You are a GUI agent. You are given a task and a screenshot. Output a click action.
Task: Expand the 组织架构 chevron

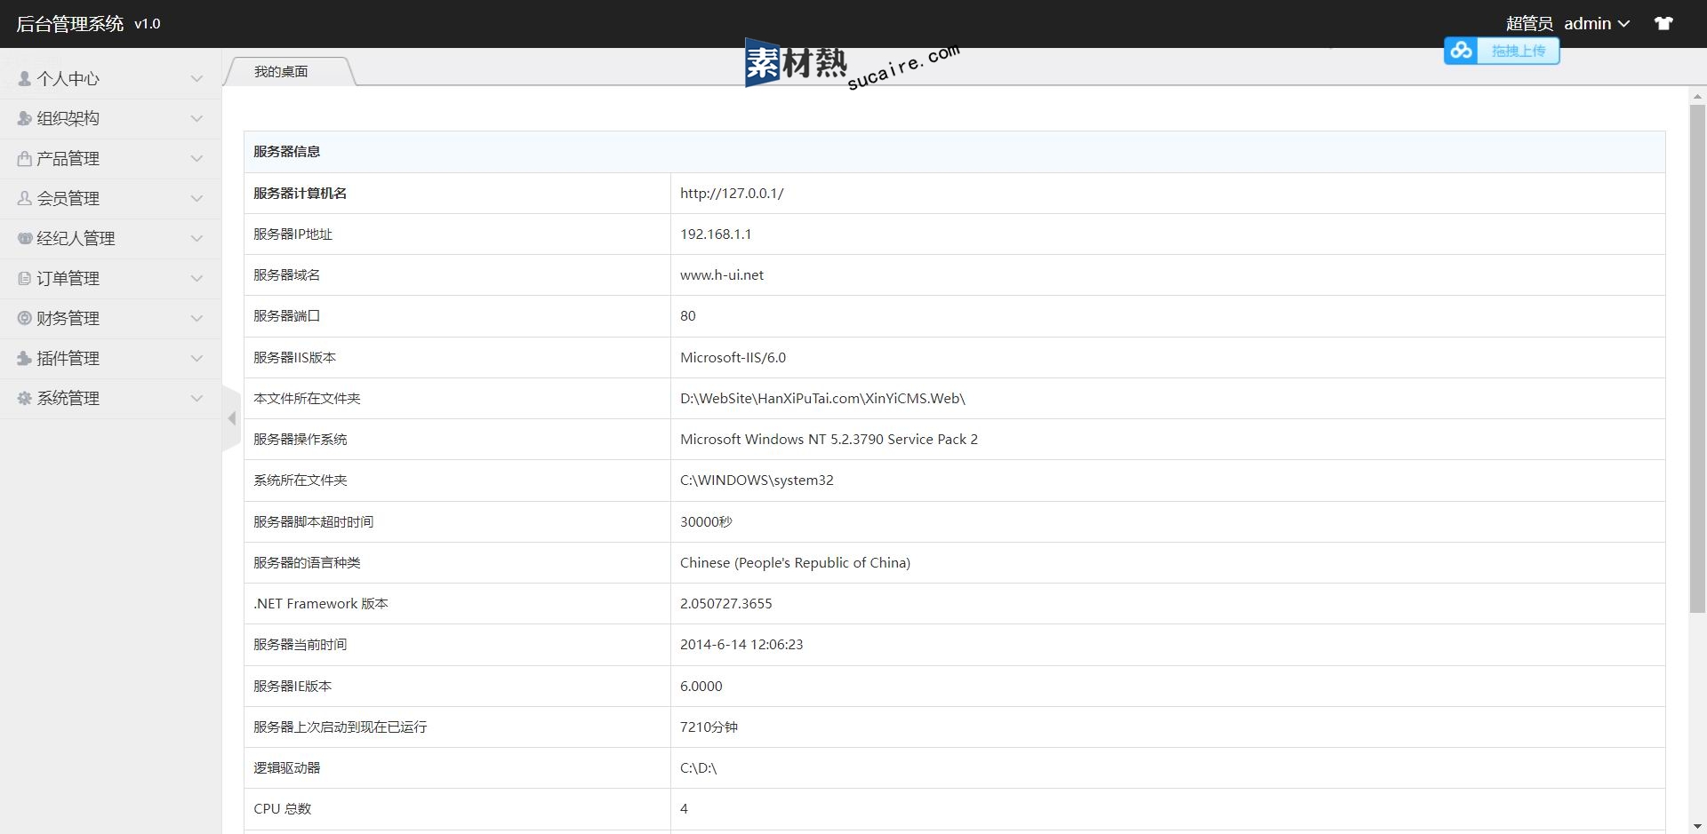(x=197, y=119)
